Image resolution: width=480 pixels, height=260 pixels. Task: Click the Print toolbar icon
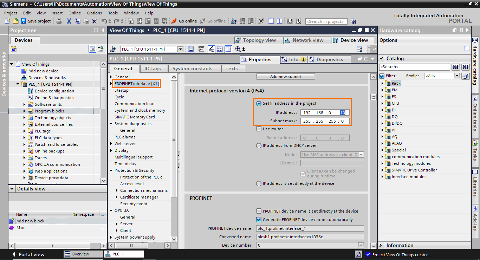pos(59,21)
